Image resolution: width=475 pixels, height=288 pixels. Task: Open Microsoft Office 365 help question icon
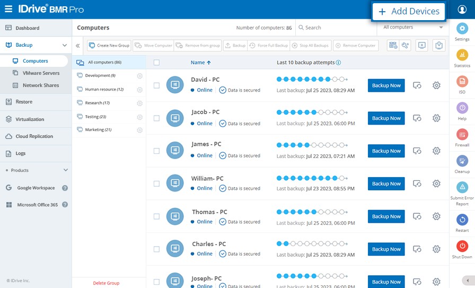[x=65, y=205]
